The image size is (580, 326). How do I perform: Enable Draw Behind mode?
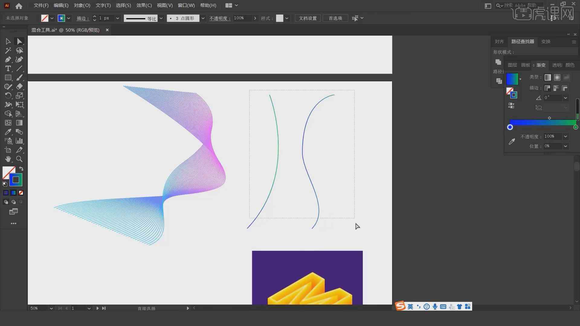[13, 202]
